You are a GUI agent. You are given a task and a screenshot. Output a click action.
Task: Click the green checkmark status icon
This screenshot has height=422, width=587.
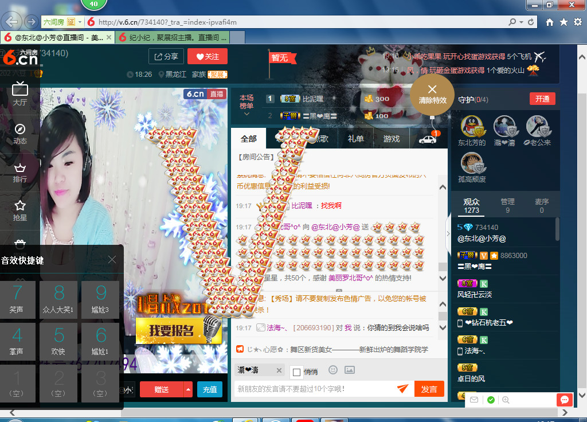(x=491, y=400)
